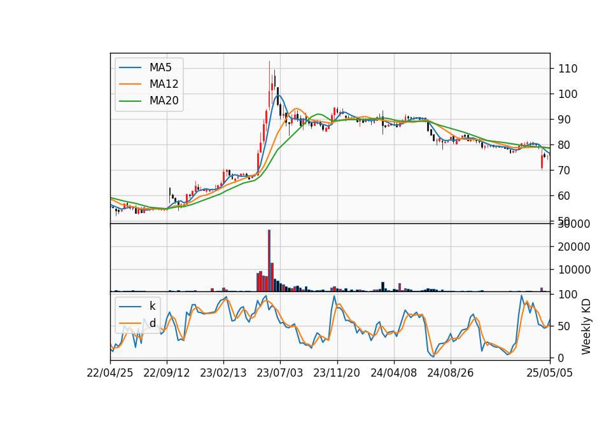611x439 pixels.
Task: Click the 24/08/26 date tick label
Action: tap(451, 373)
